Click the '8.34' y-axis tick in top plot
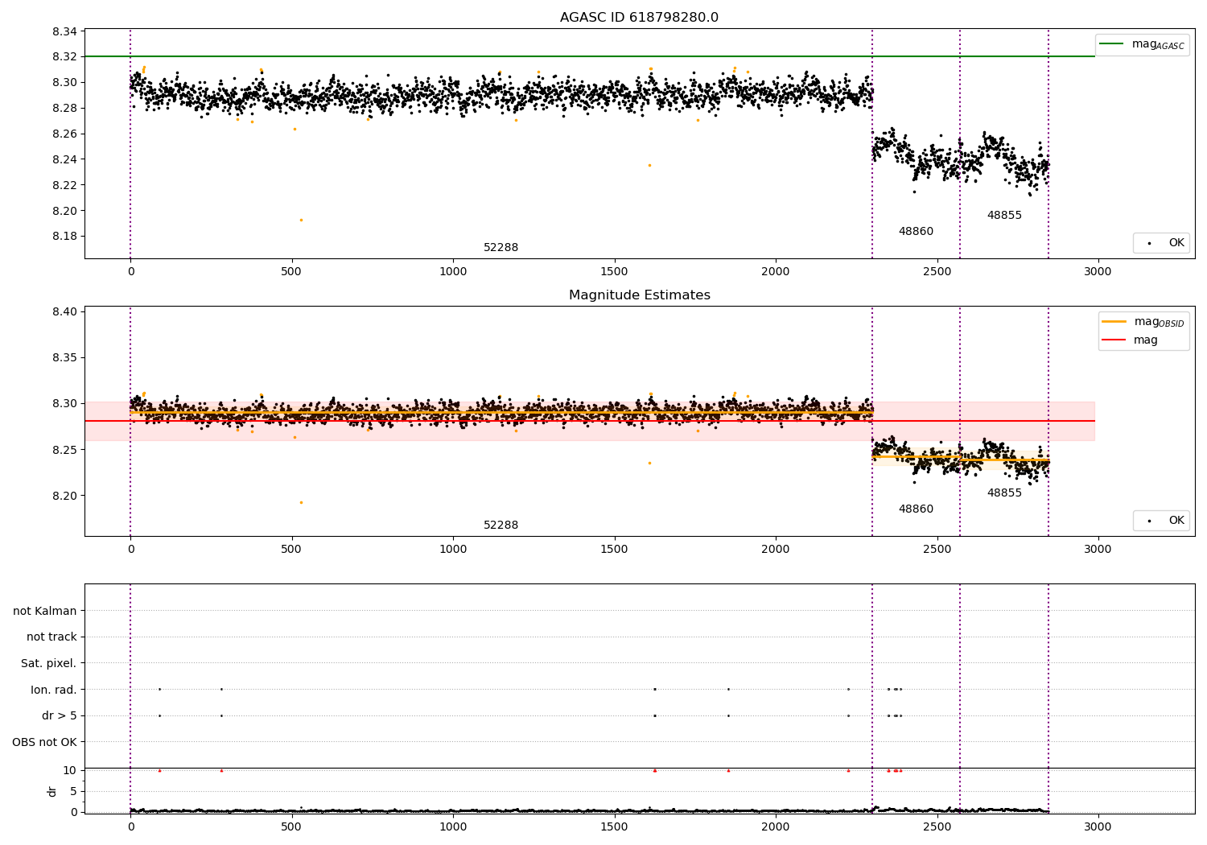The height and width of the screenshot is (845, 1207). 64,31
